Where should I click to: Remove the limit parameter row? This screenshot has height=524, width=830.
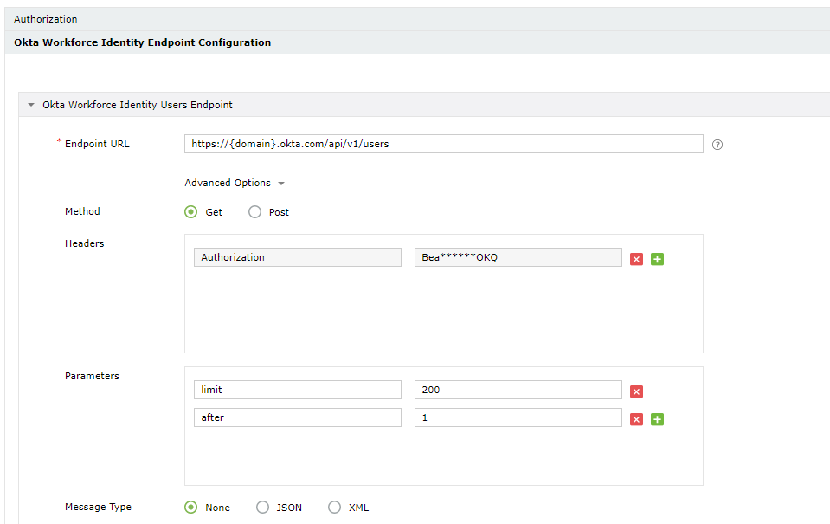click(x=637, y=391)
